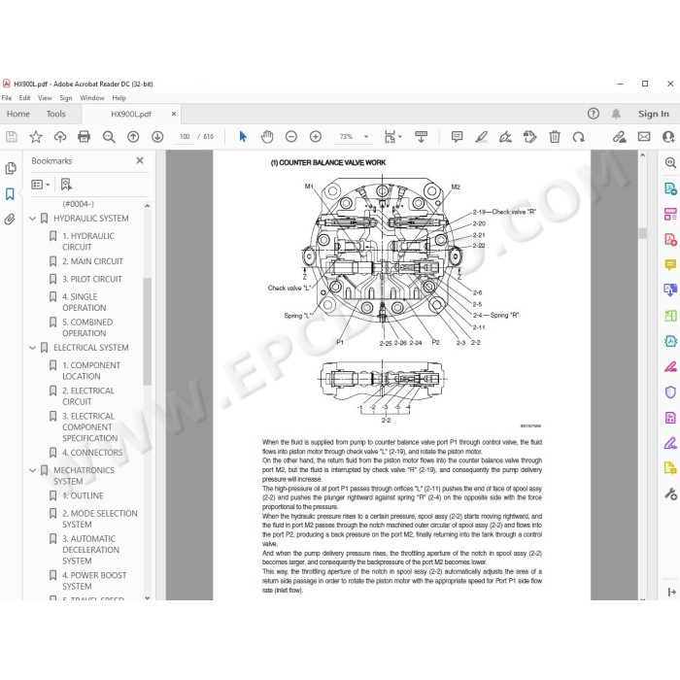The width and height of the screenshot is (680, 680).
Task: Open the Window menu
Action: tap(92, 98)
